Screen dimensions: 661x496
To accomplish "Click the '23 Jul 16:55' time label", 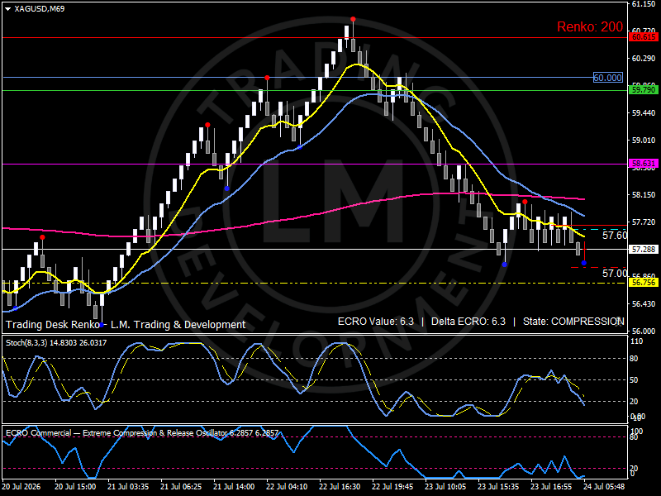I will point(551,486).
